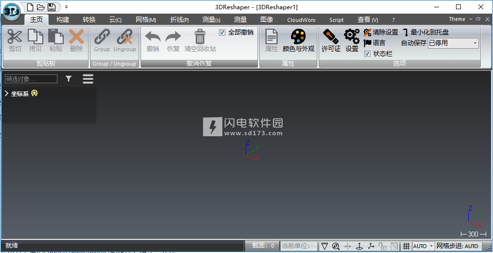Screen dimensions: 493x253
Task: Click the 删除 delete X icon
Action: pyautogui.click(x=76, y=36)
